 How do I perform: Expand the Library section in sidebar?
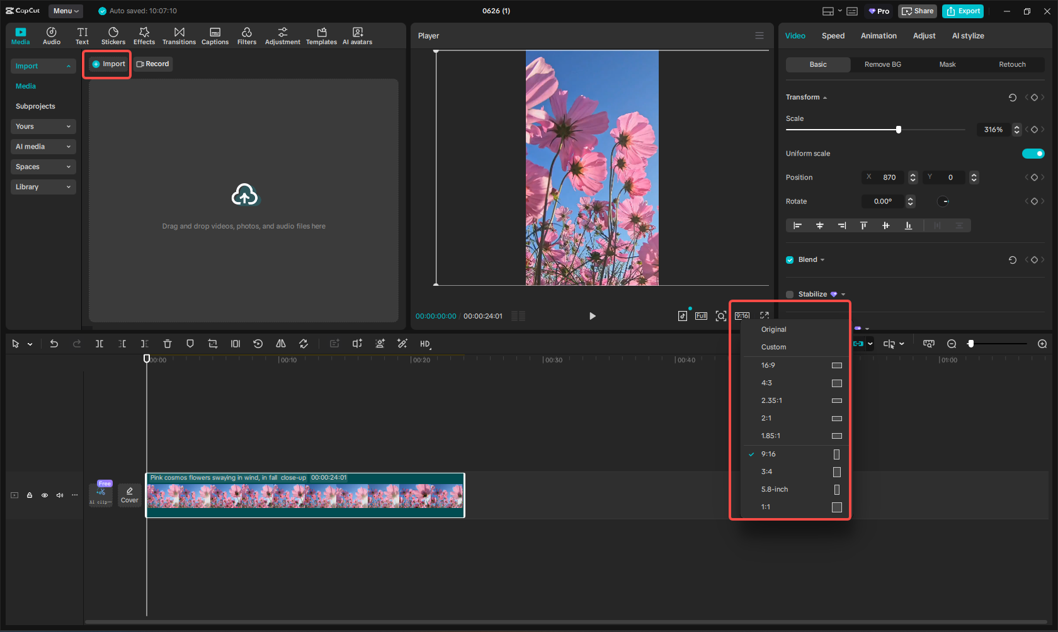click(x=43, y=187)
